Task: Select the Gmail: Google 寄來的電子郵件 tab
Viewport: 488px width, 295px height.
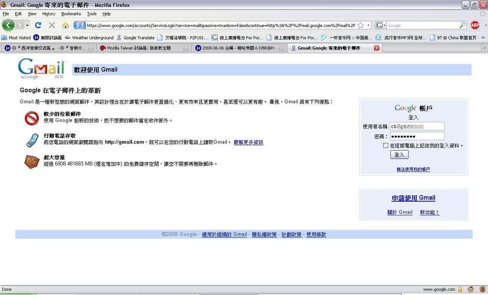Action: coord(335,48)
